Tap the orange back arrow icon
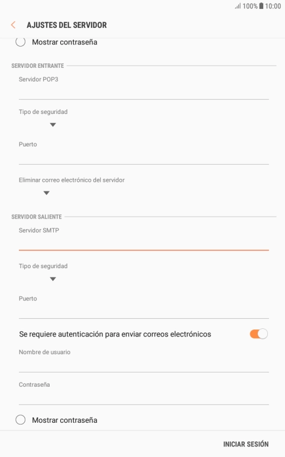This screenshot has width=285, height=457. point(13,25)
